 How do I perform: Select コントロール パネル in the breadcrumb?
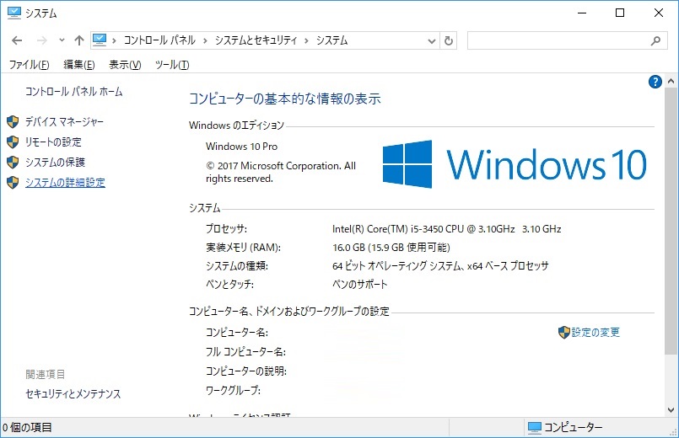159,40
